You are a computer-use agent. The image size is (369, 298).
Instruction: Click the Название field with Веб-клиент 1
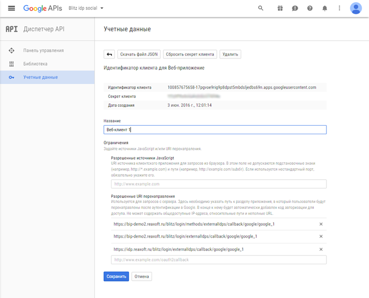[214, 130]
